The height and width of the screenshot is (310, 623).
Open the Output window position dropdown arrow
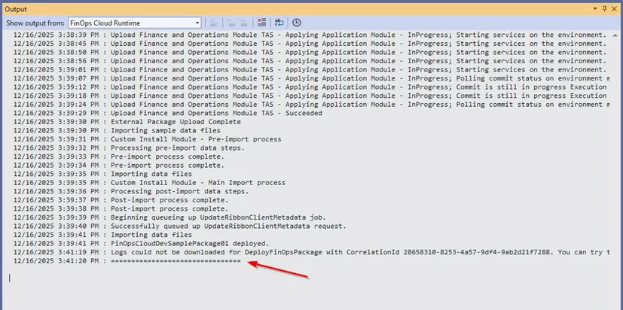pos(595,8)
